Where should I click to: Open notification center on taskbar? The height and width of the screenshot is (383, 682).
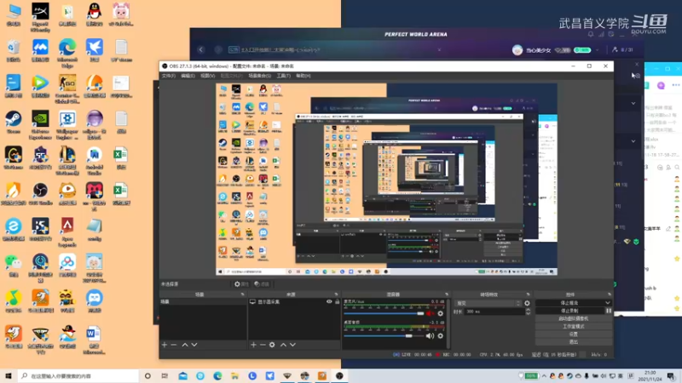tap(671, 375)
